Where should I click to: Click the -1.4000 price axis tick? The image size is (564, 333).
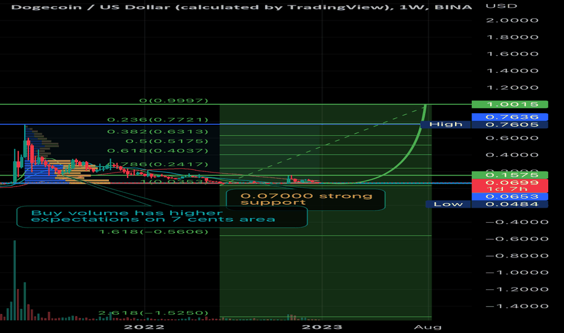coord(517,306)
